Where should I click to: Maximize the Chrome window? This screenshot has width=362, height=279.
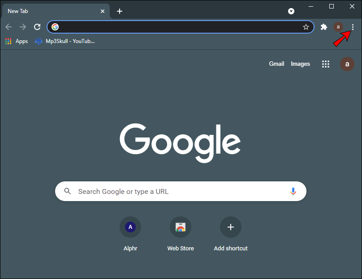coord(332,6)
